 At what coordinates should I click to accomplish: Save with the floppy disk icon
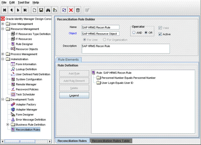tap(41, 10)
